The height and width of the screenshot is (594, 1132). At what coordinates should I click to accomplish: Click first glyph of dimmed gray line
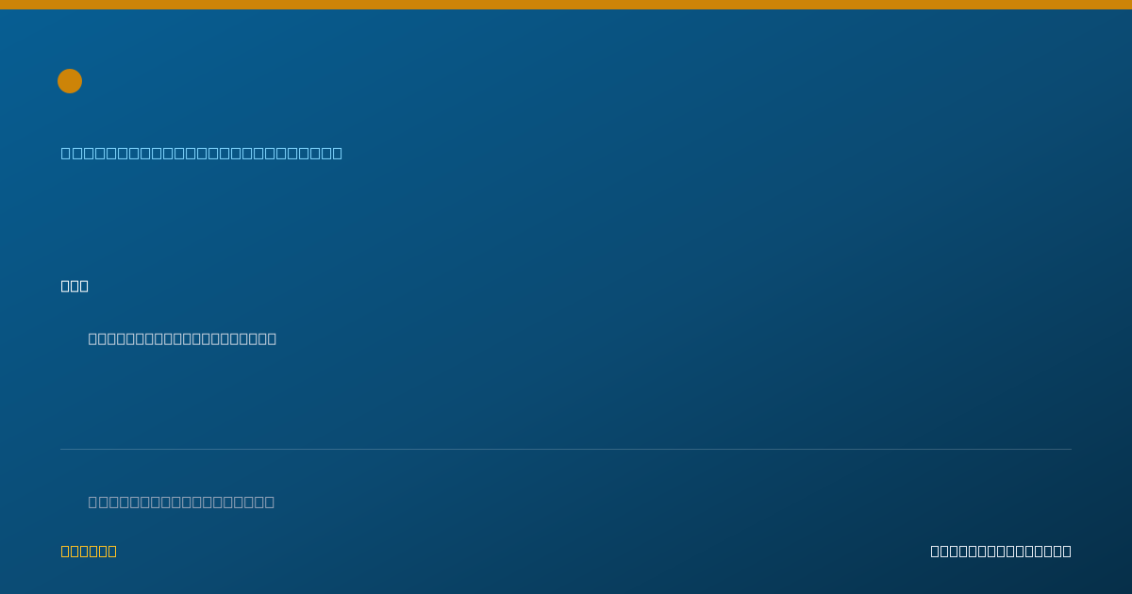(92, 502)
